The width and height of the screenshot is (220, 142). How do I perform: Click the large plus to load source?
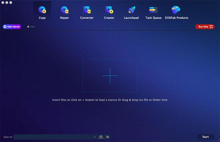[110, 76]
